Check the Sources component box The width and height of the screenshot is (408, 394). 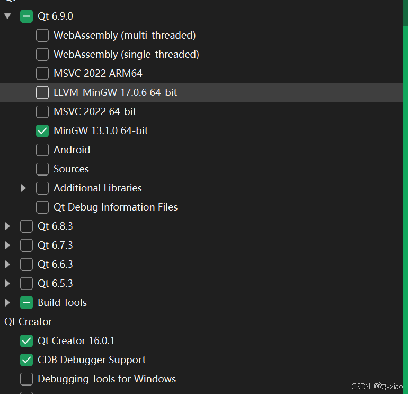(x=42, y=169)
